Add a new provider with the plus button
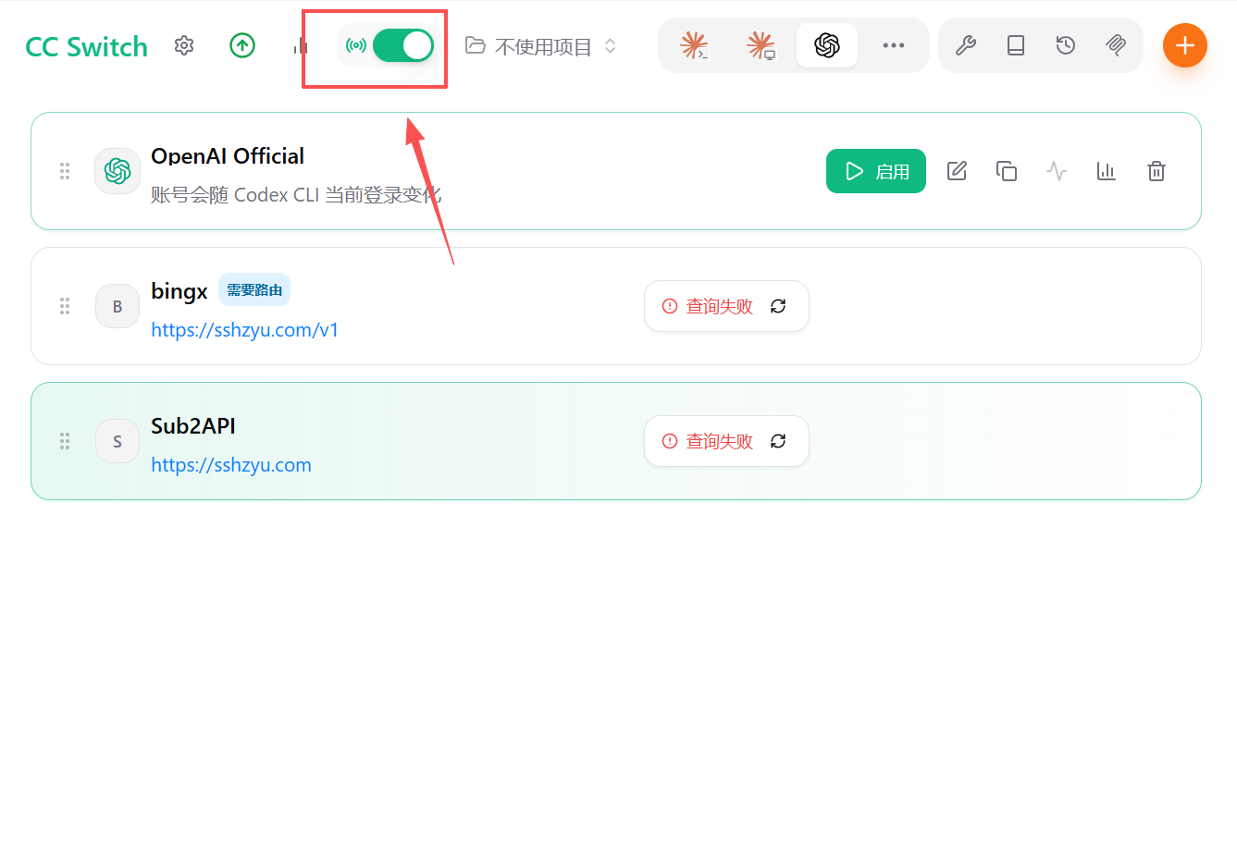 pos(1185,45)
